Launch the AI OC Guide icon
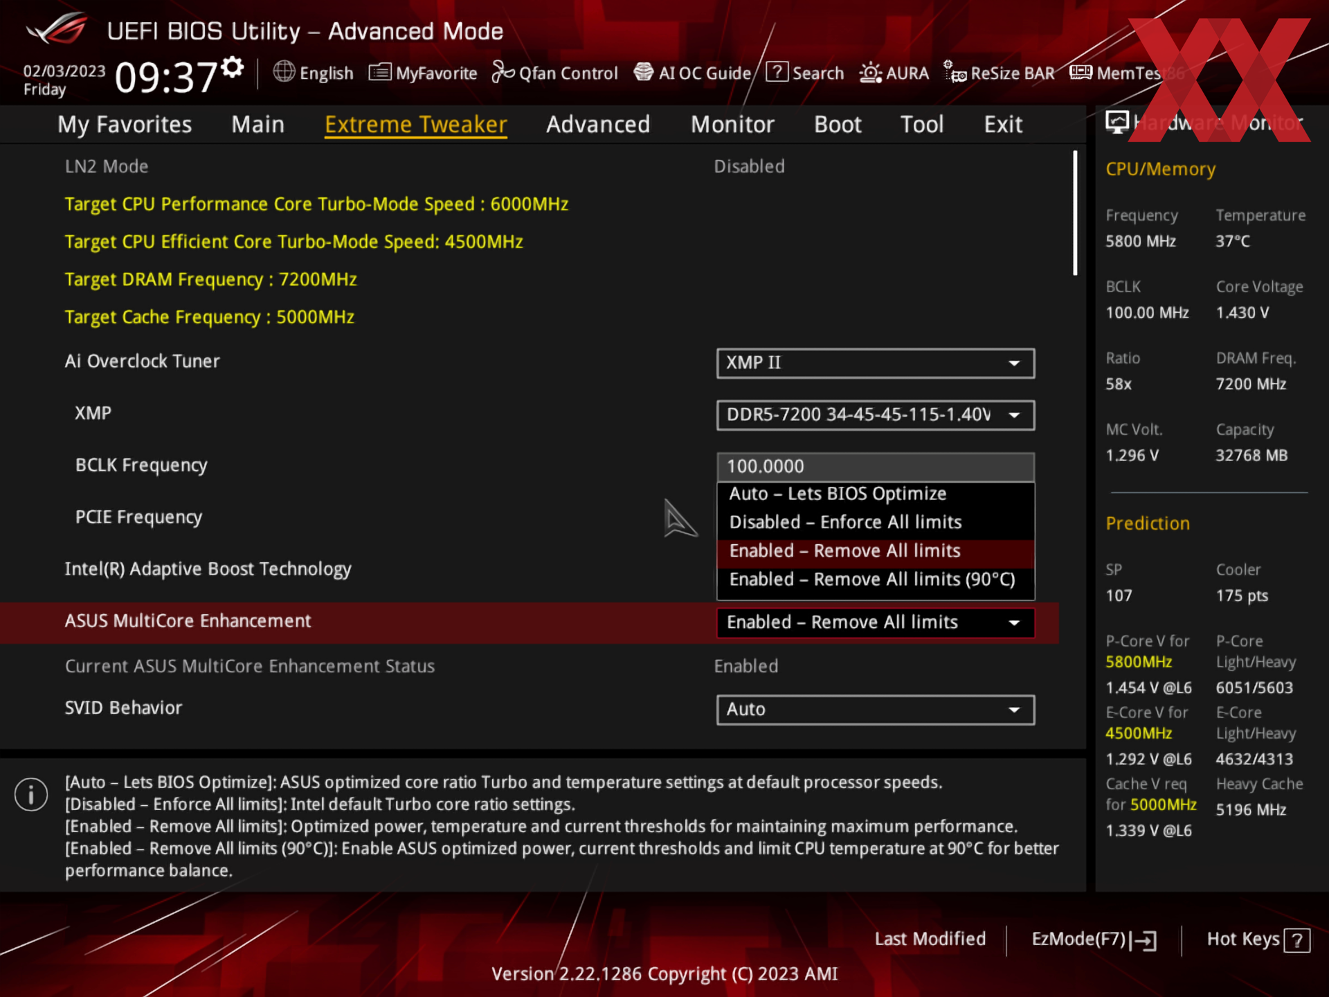The image size is (1329, 997). point(644,72)
